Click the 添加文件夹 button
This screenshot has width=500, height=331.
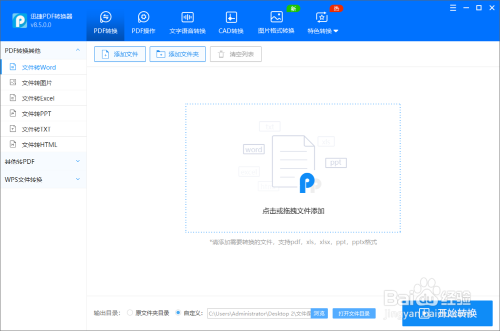click(177, 54)
